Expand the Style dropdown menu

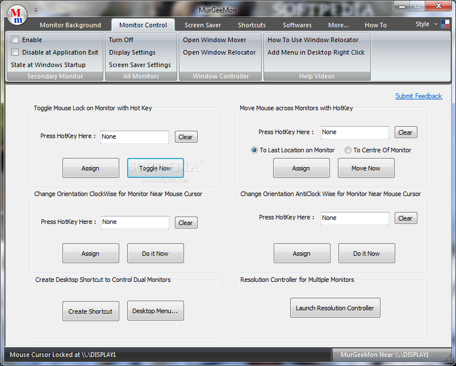click(x=436, y=24)
